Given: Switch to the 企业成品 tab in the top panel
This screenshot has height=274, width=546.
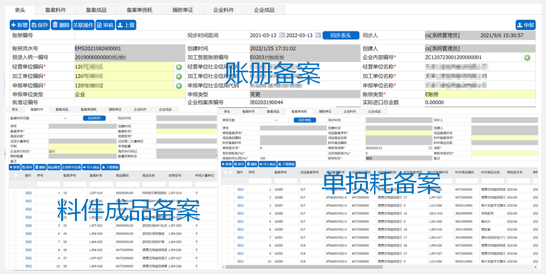Looking at the screenshot, I should [x=264, y=10].
